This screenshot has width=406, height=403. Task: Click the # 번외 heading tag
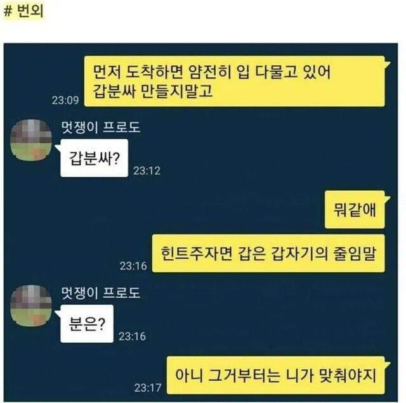(x=24, y=11)
